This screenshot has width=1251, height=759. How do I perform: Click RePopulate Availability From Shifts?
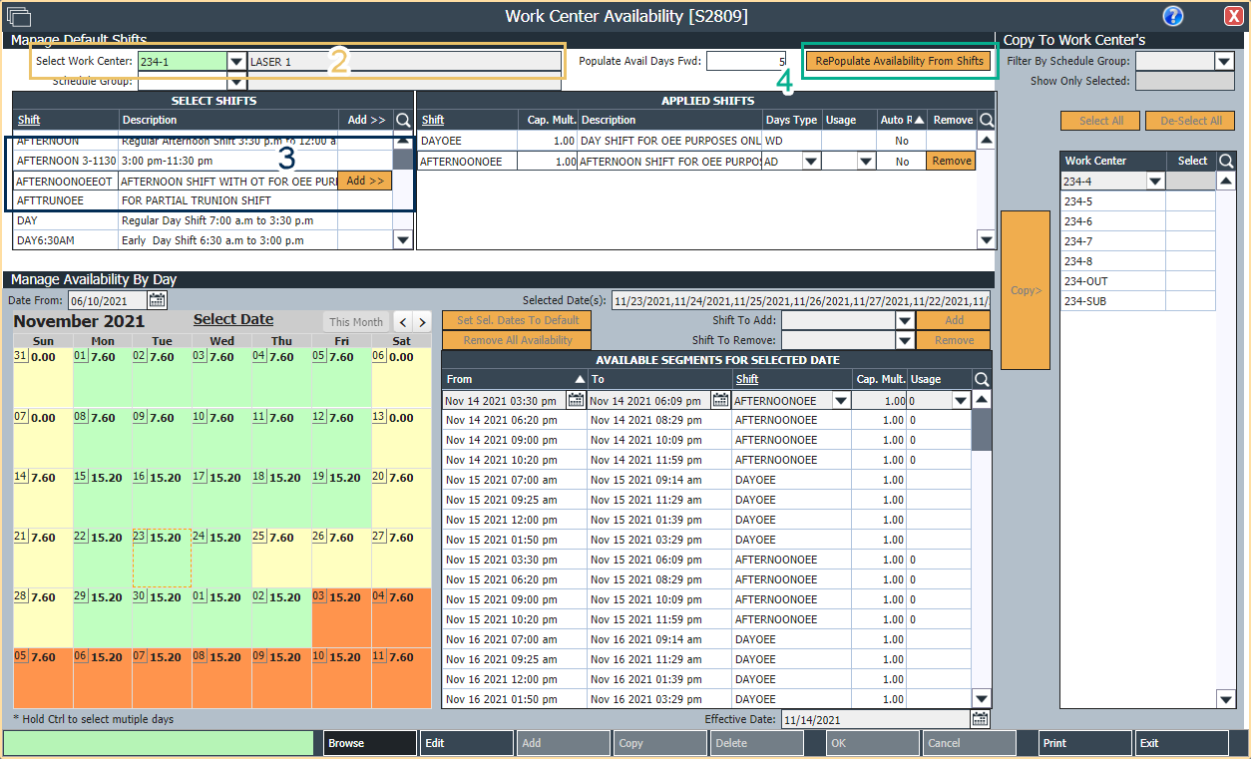point(899,60)
